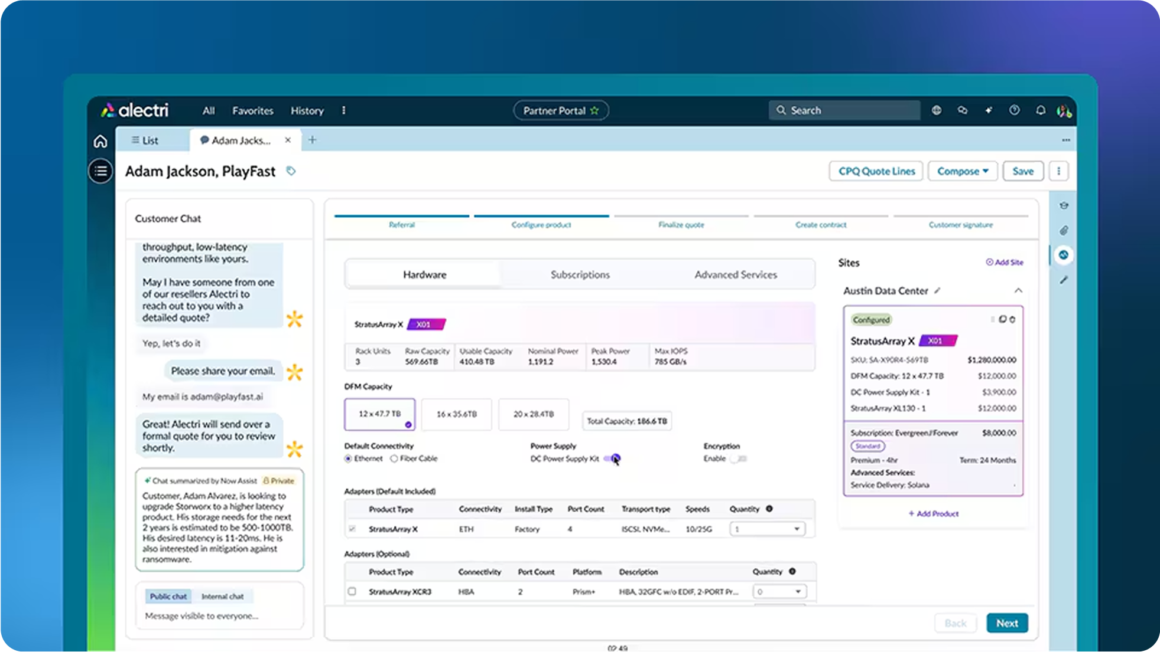The image size is (1160, 652).
Task: Delete the StratusArray X product card
Action: (x=1012, y=319)
